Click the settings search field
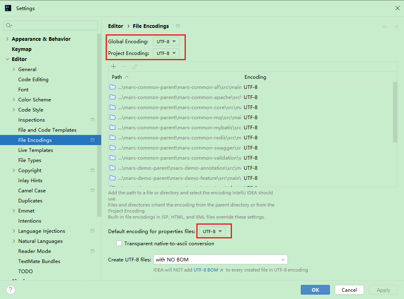Image resolution: width=404 pixels, height=299 pixels. (x=51, y=25)
